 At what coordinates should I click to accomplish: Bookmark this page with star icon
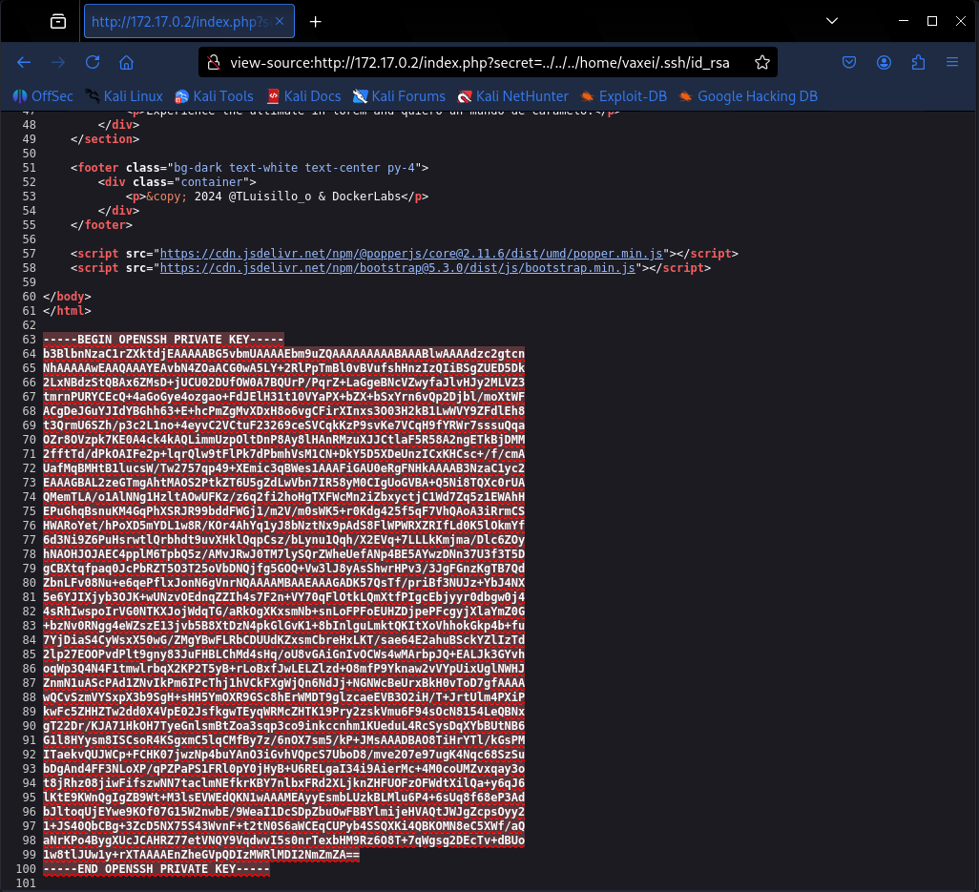coord(761,62)
